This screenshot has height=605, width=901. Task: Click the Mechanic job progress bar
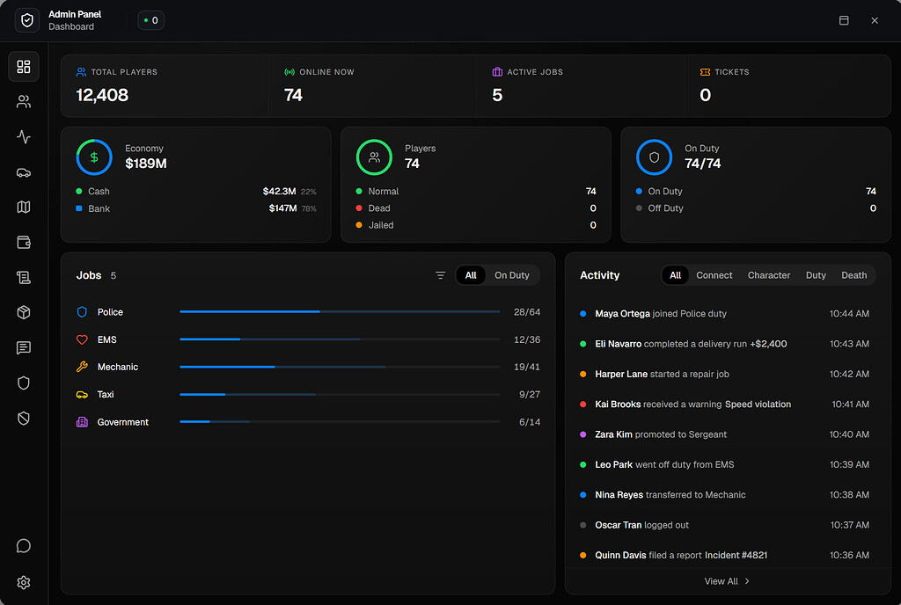click(x=339, y=367)
